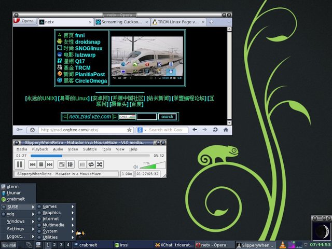This screenshot has width=332, height=249.
Task: Open VLC extended settings equalizer icon
Action: pyautogui.click(x=71, y=164)
